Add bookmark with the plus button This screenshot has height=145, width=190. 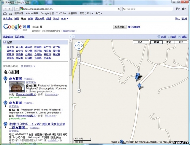pyautogui.click(x=17, y=9)
